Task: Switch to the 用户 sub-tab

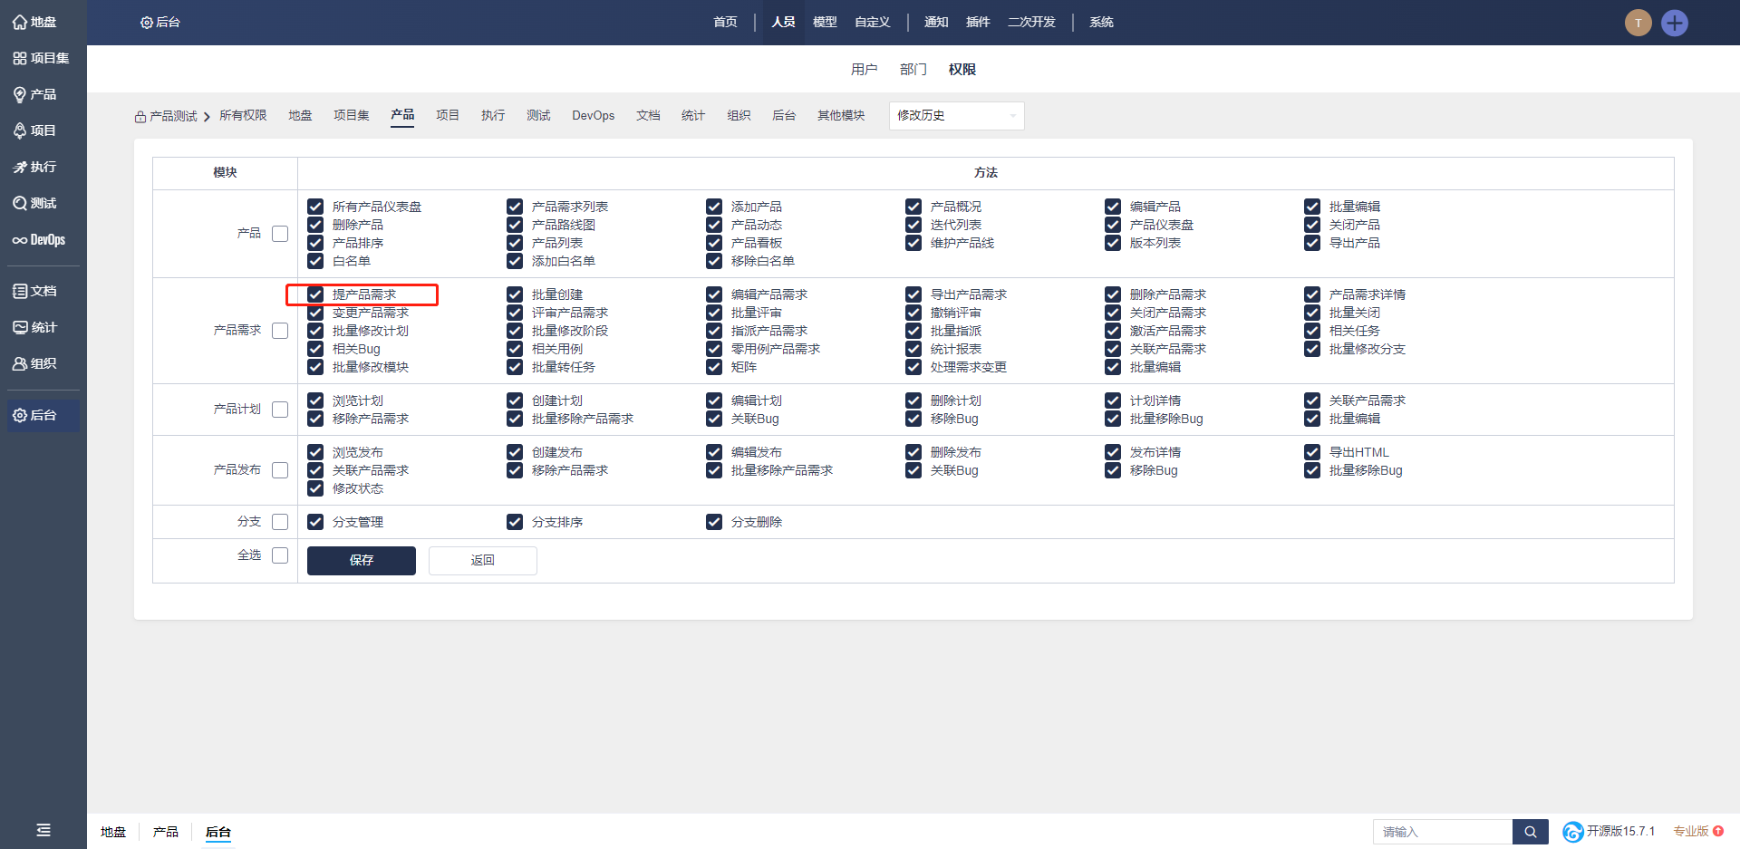Action: point(865,70)
